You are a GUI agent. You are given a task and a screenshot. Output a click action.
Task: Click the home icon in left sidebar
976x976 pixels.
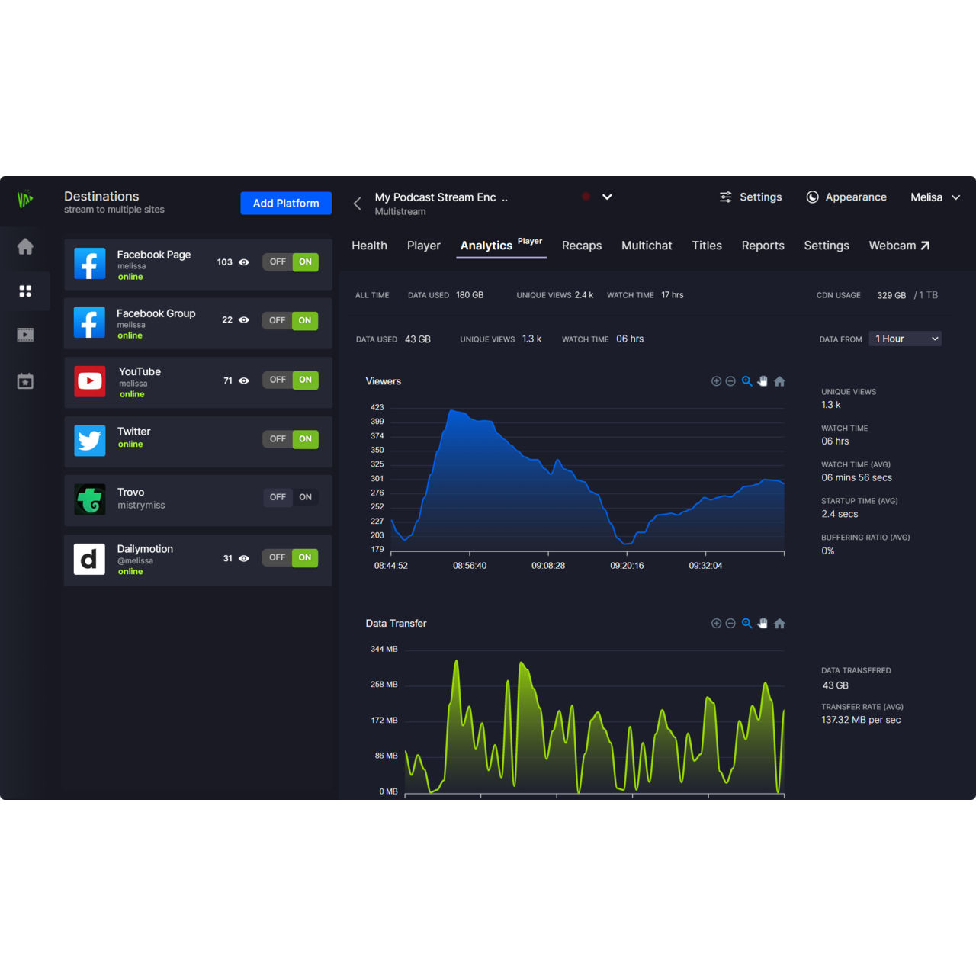[25, 246]
